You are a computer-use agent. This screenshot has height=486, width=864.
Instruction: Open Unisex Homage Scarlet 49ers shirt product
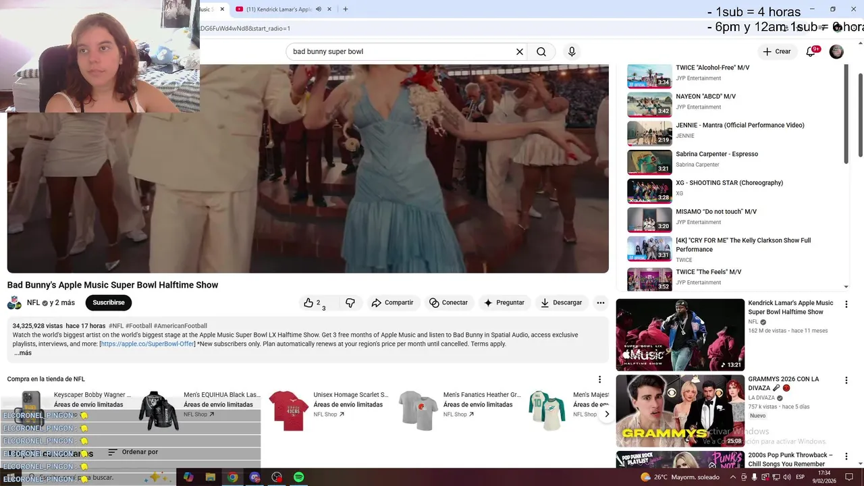(x=329, y=410)
